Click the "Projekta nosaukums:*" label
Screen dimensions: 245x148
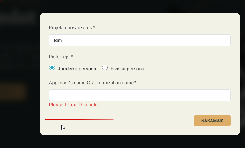72,28
